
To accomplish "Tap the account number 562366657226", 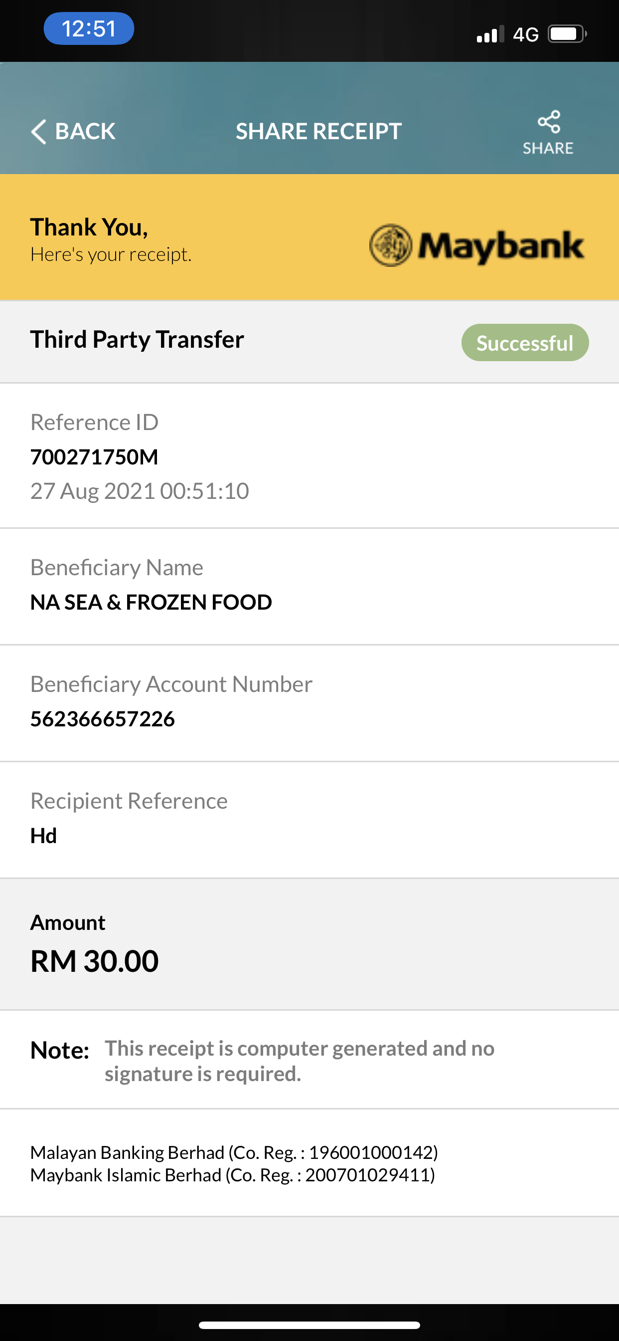I will tap(103, 719).
